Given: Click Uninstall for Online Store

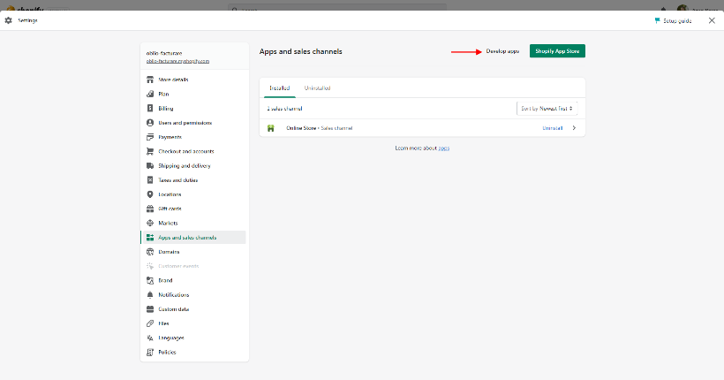Looking at the screenshot, I should [552, 128].
